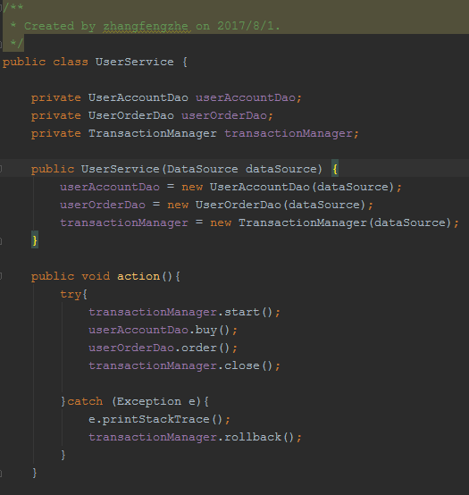Viewport: 469px width, 495px height.
Task: Click userAccountDao on its assignment line
Action: 110,187
